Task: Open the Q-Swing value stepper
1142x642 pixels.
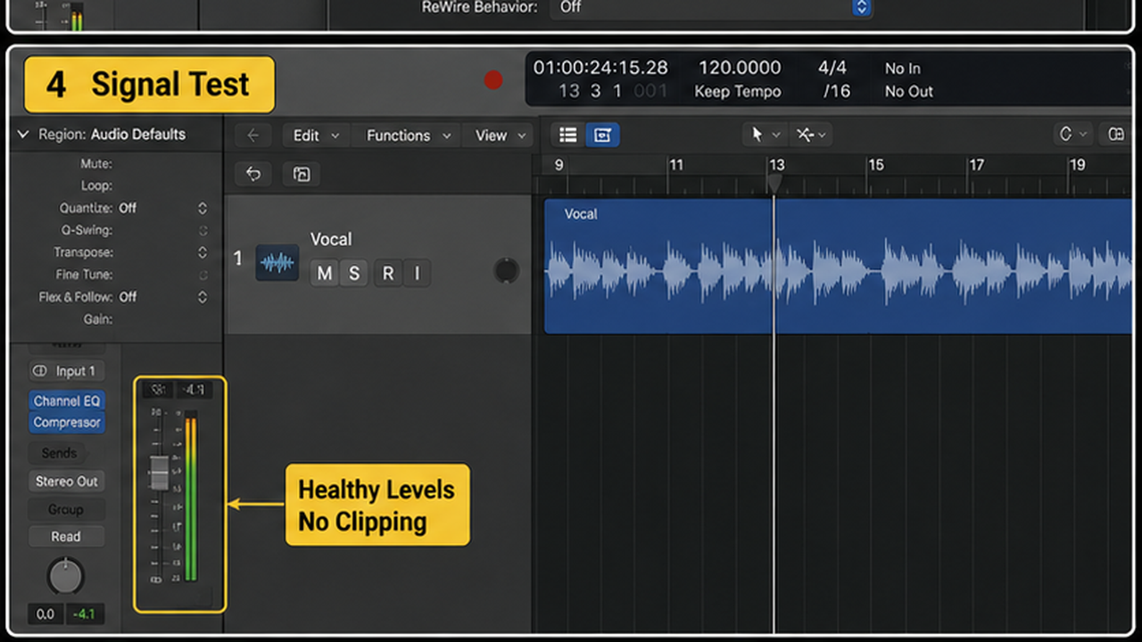Action: click(x=203, y=230)
